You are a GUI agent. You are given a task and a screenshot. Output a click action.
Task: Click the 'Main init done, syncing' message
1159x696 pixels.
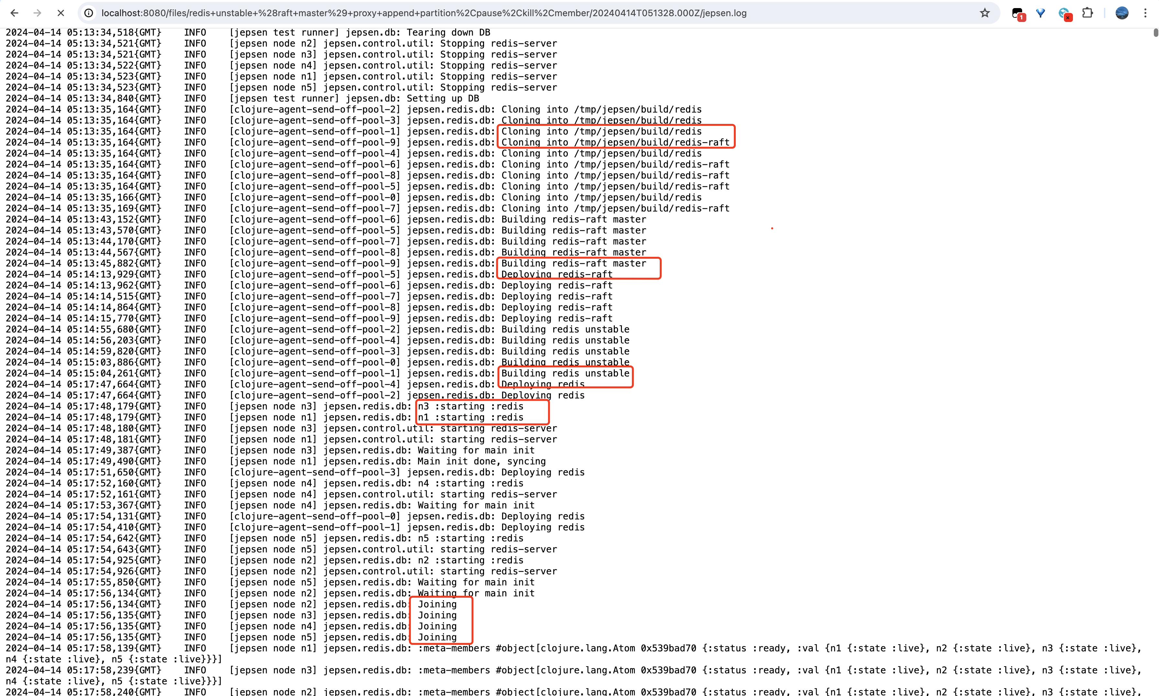point(482,462)
